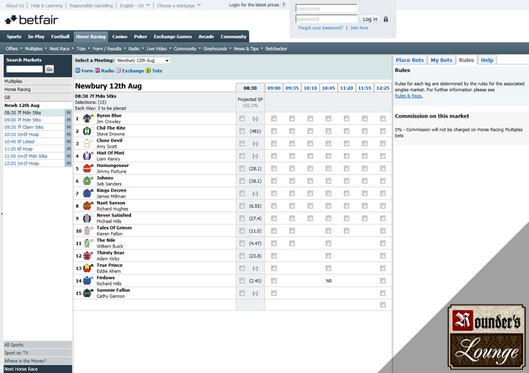
Task: Click Byron Blue jockey silks icon
Action: 88,118
